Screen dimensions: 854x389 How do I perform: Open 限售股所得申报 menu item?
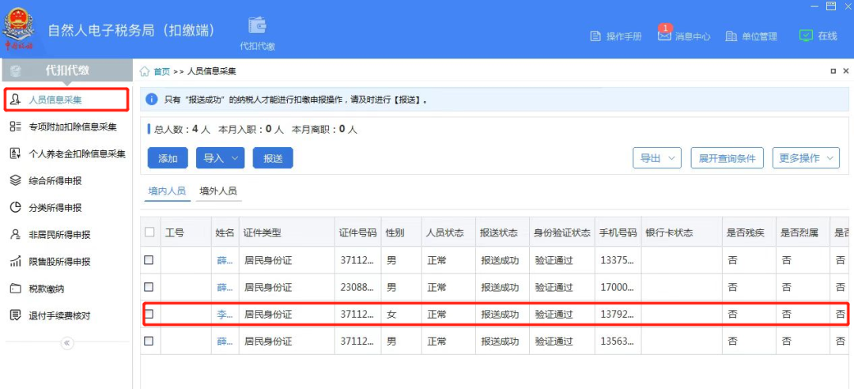[59, 262]
